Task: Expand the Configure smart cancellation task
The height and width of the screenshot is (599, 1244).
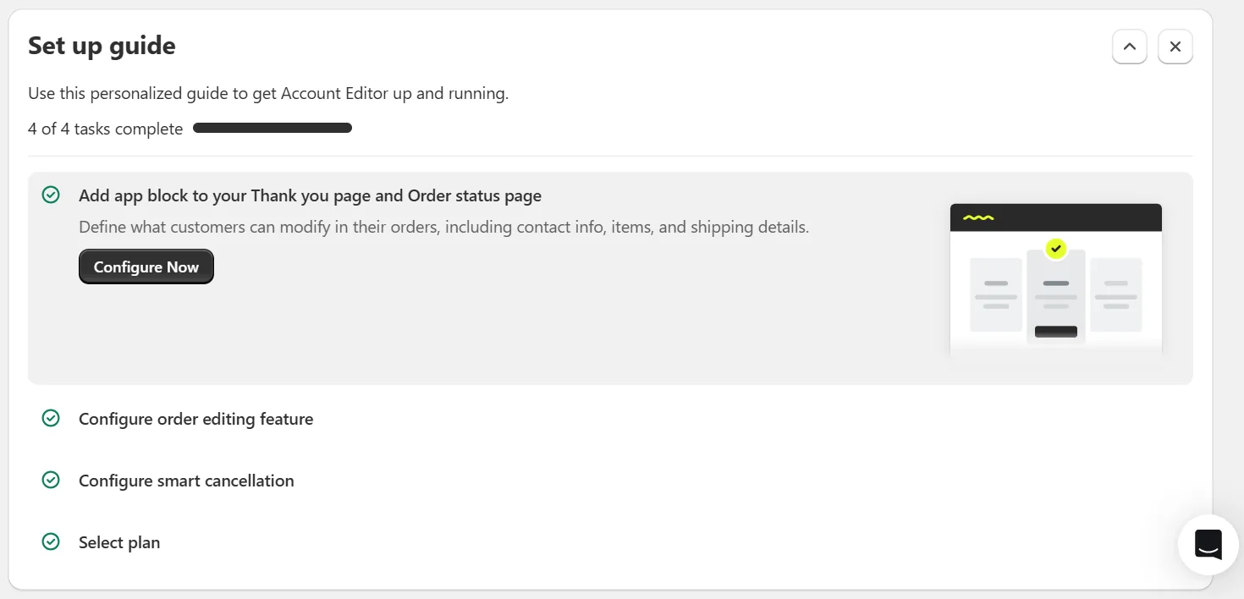Action: pyautogui.click(x=186, y=481)
